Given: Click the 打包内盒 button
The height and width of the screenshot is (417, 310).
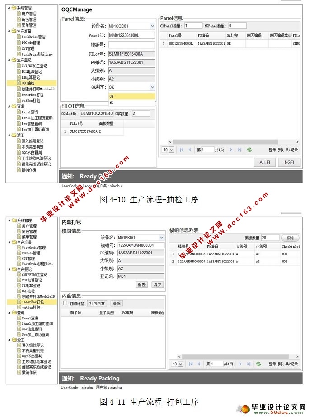Looking at the screenshot, I should (x=97, y=304).
